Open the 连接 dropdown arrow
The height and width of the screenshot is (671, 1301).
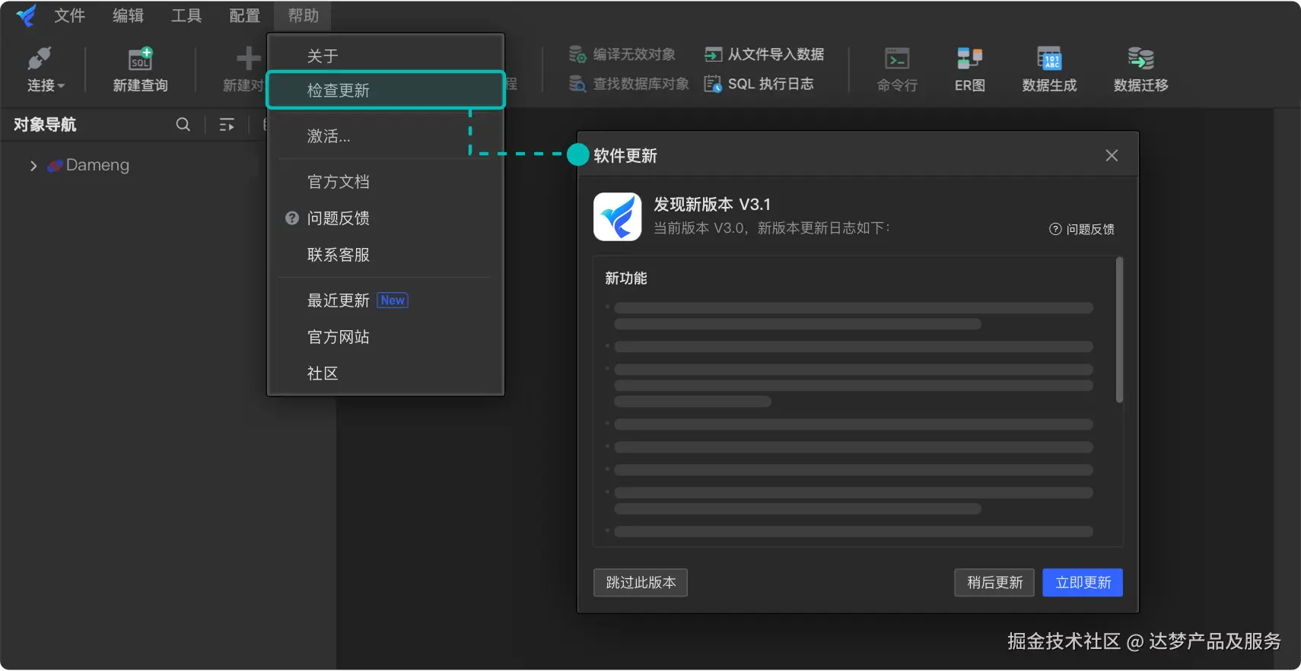tap(61, 86)
